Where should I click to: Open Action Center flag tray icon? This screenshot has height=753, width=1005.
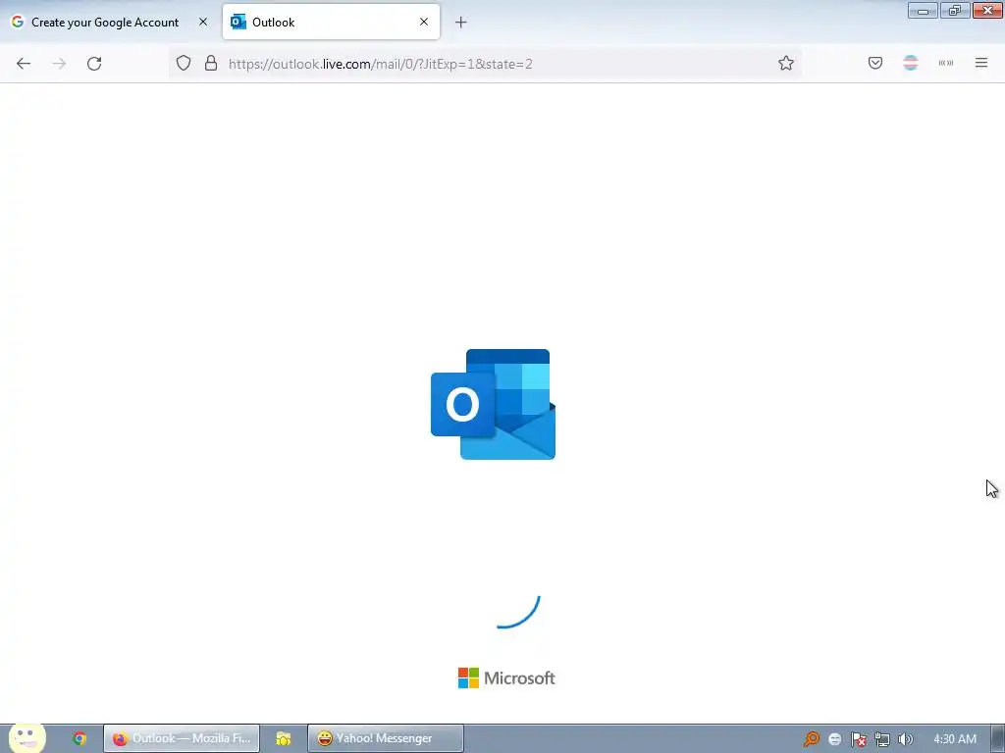858,739
